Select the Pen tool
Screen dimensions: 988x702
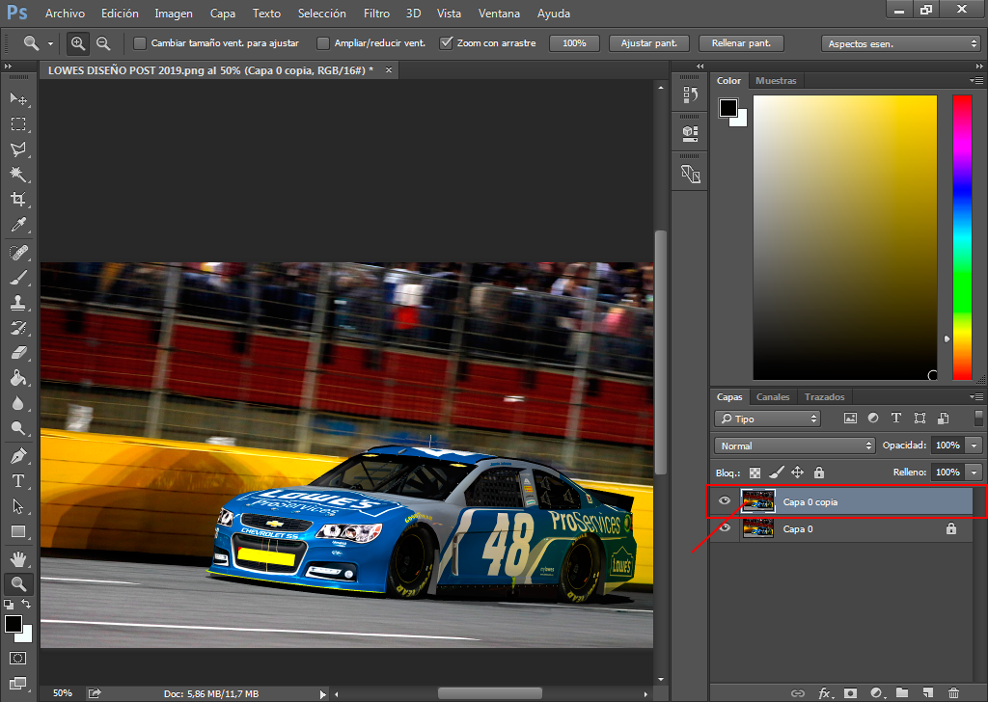click(x=18, y=455)
